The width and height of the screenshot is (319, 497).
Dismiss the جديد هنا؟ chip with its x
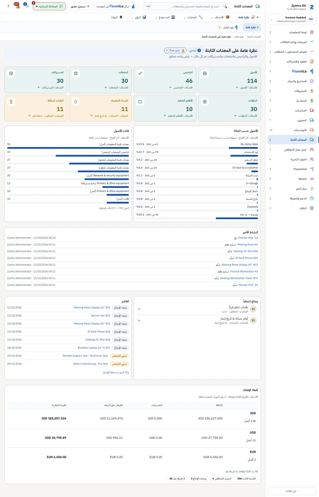pos(167,51)
